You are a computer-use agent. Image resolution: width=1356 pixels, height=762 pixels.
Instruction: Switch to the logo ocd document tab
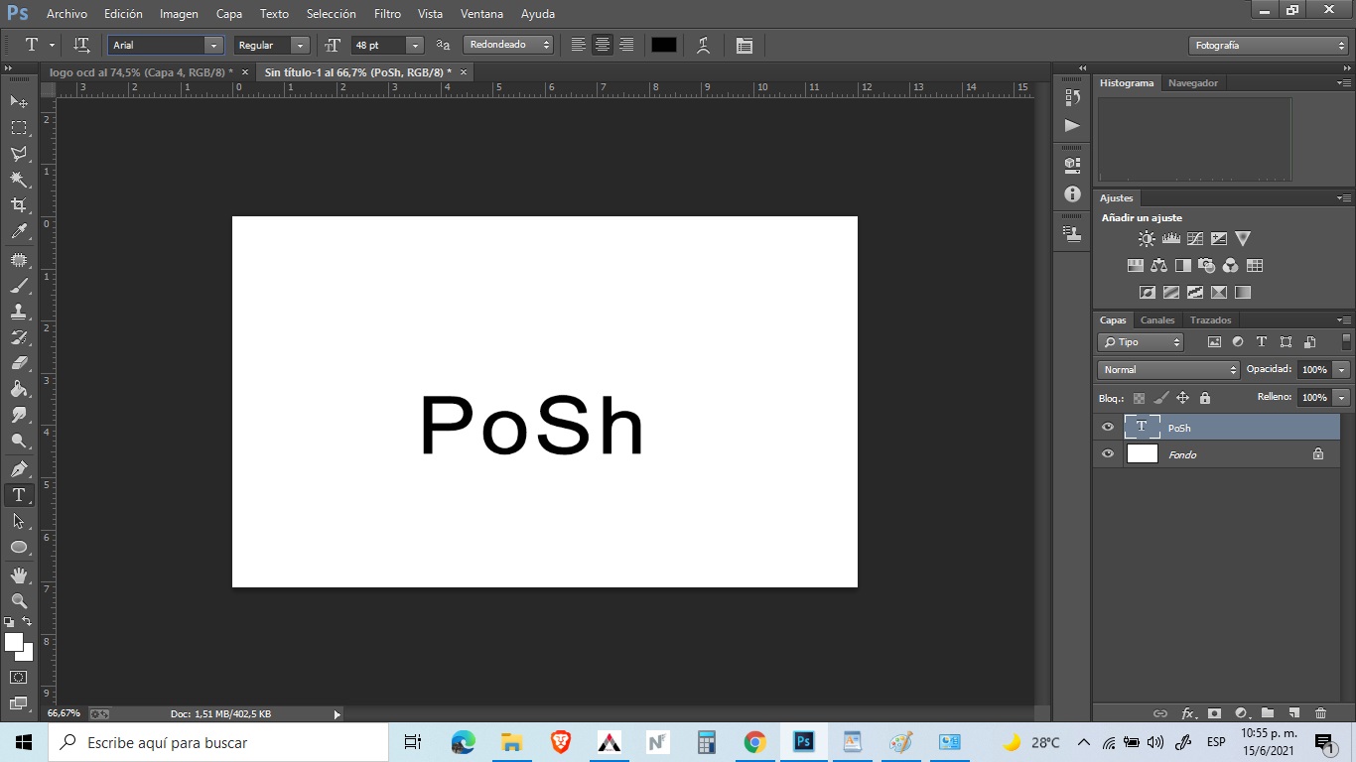coord(141,72)
